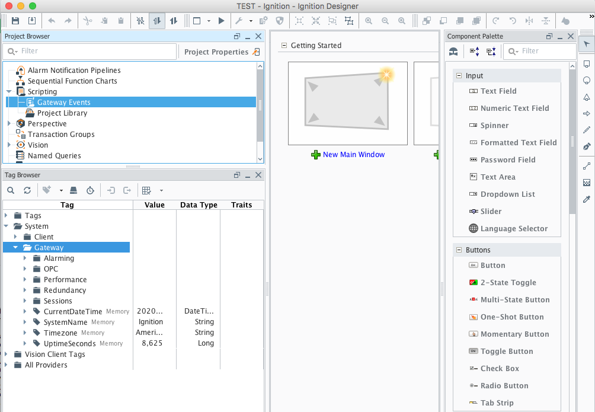Redo the last undone action
This screenshot has height=412, width=595.
coord(68,21)
